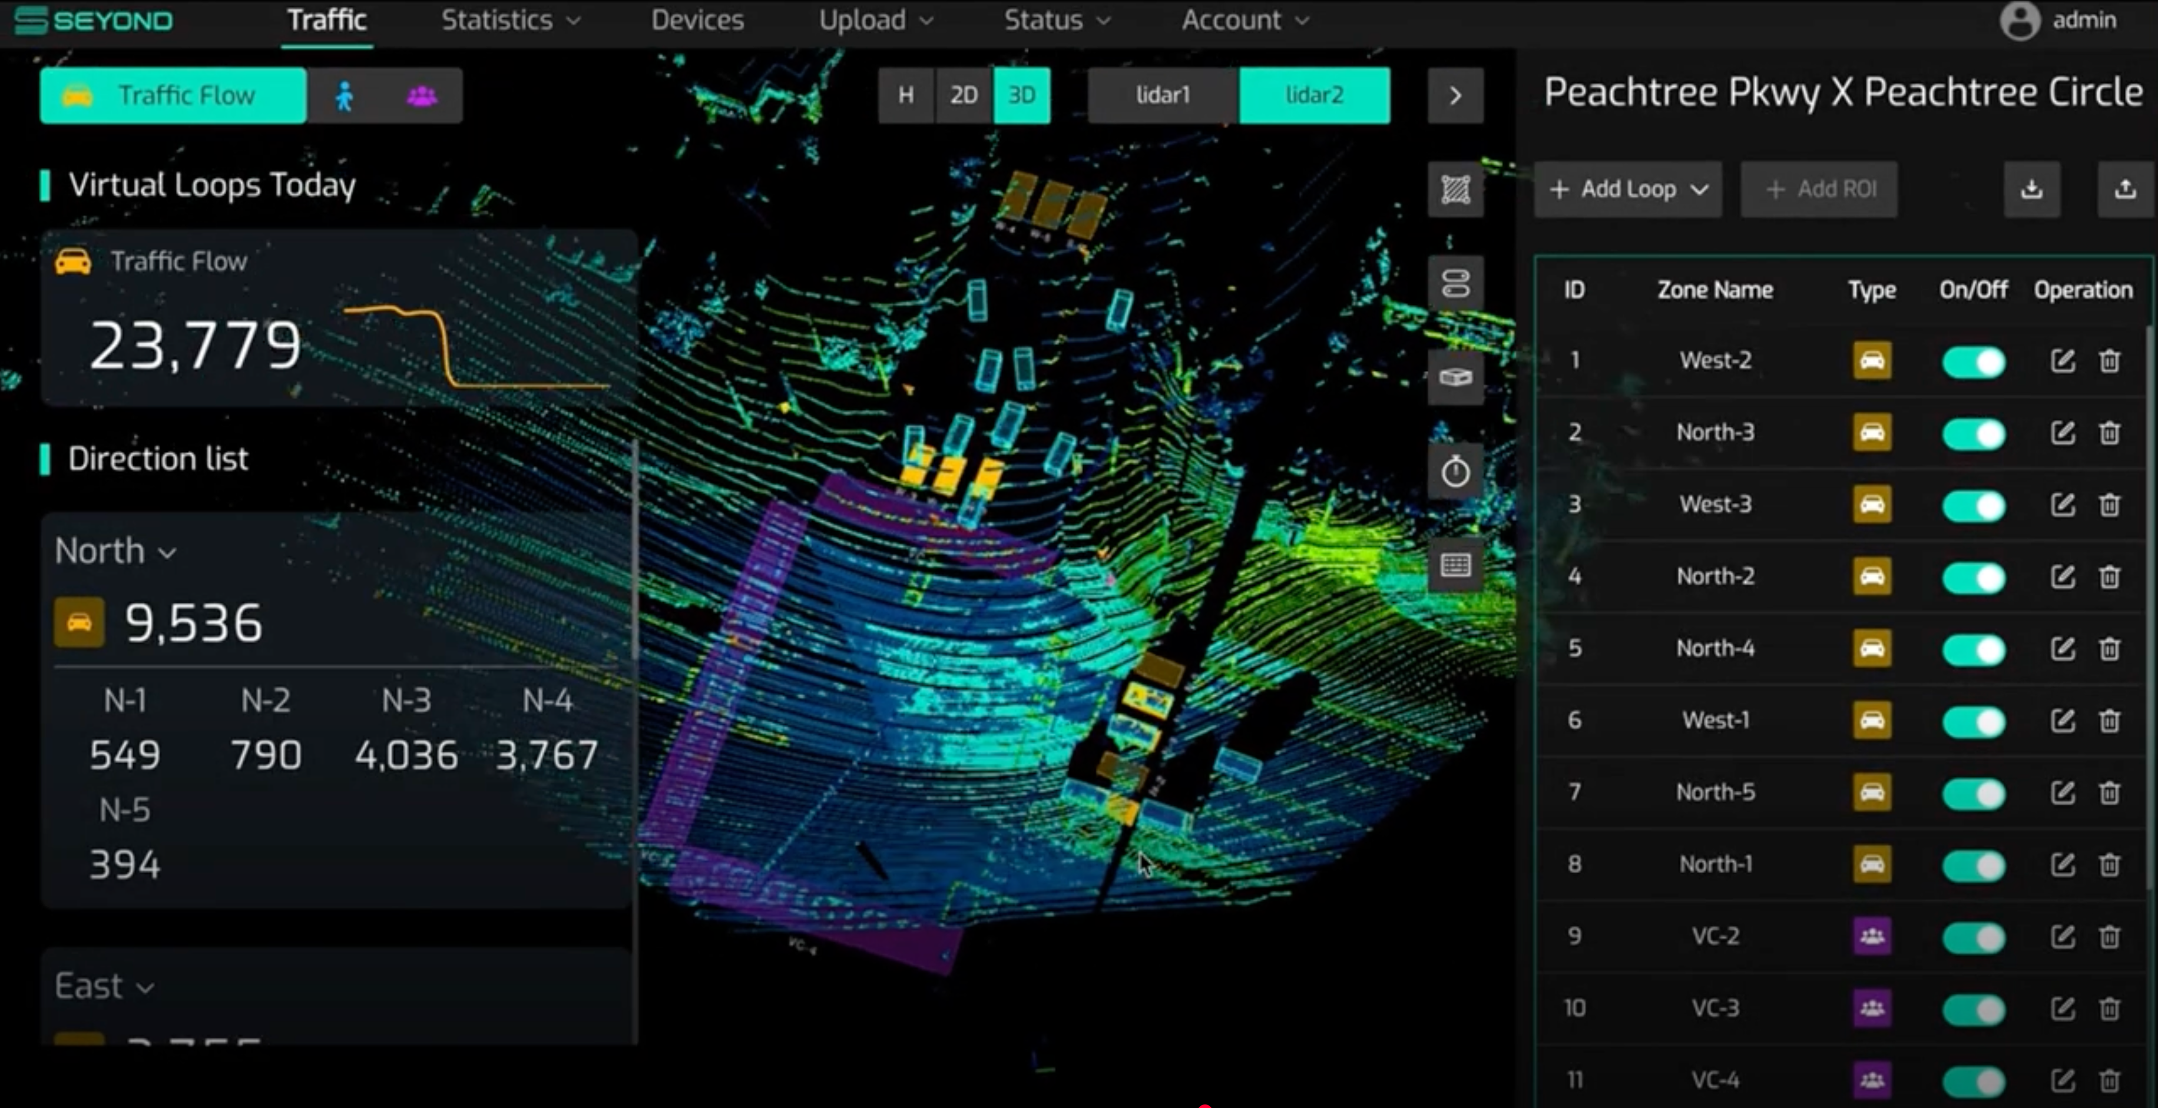Image resolution: width=2158 pixels, height=1108 pixels.
Task: Go to the Devices tab
Action: coord(697,20)
